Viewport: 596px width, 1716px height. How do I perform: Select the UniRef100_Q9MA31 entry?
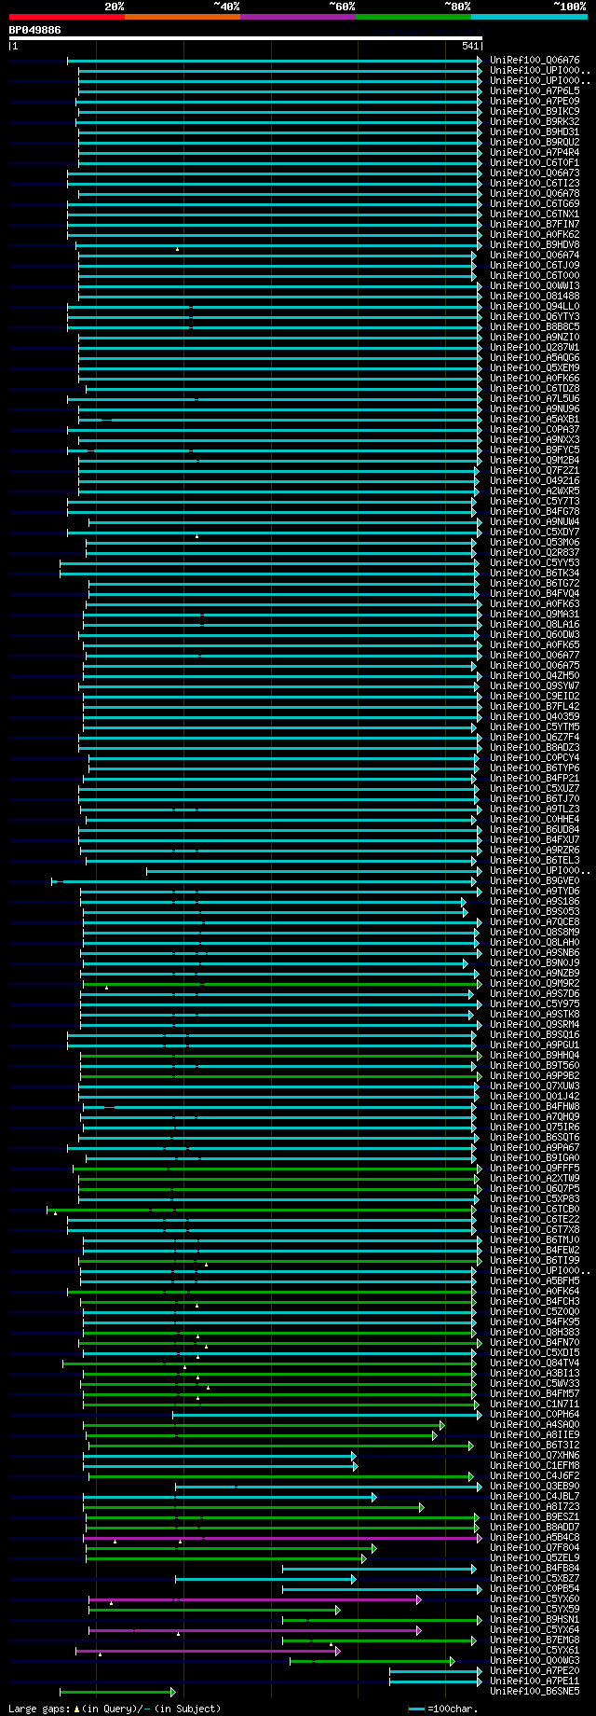[535, 615]
